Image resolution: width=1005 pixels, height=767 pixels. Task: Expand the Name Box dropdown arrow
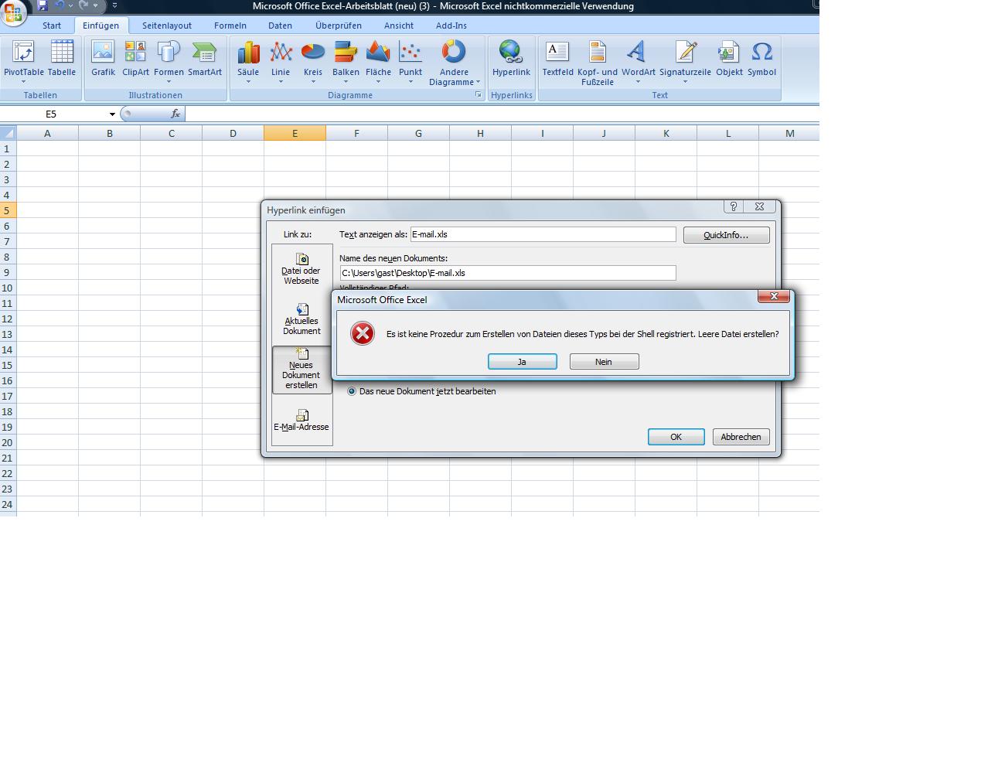click(112, 114)
